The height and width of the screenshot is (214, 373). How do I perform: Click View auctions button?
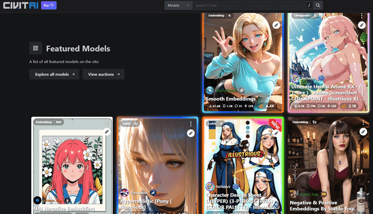tap(104, 74)
